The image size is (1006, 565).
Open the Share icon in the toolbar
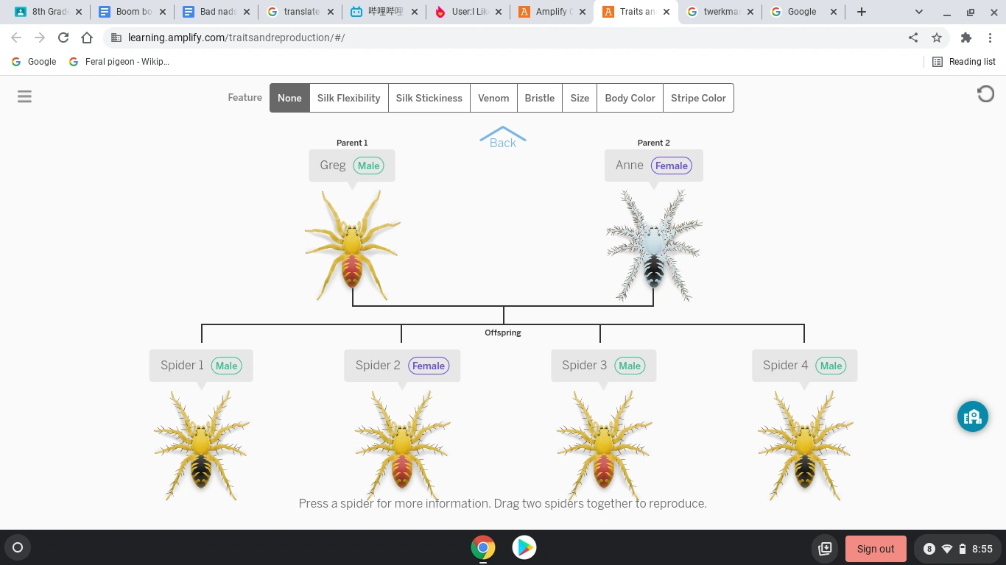[912, 37]
